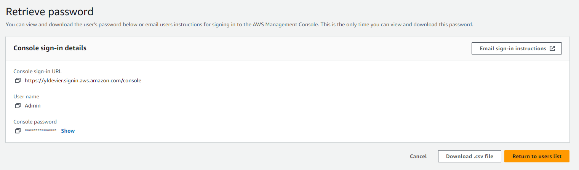This screenshot has height=170, width=579.
Task: Return to users list
Action: pyautogui.click(x=537, y=156)
